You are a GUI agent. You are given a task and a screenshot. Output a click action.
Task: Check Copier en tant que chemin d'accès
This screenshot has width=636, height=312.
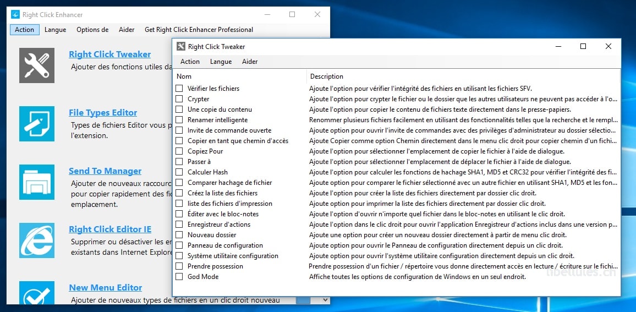pos(179,141)
